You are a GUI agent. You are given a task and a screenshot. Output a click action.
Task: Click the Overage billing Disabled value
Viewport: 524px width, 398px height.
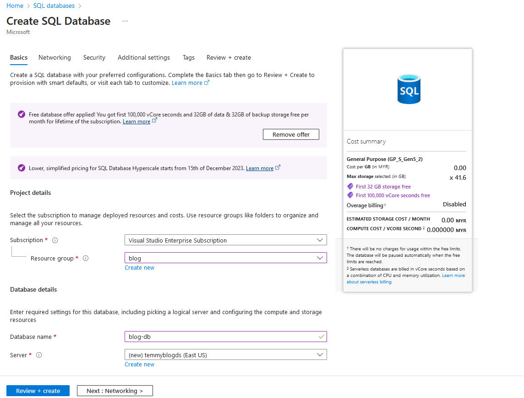click(x=454, y=205)
